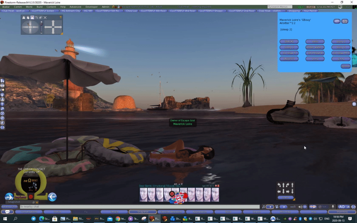This screenshot has width=357, height=223.
Task: Open People from bottom toolbar
Action: [x=114, y=212]
